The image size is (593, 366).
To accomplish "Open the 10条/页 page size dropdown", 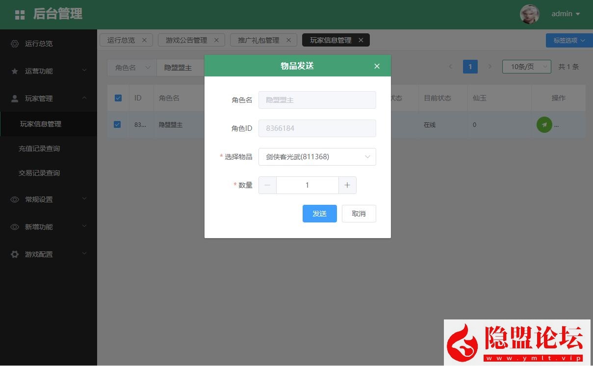I will (x=526, y=67).
